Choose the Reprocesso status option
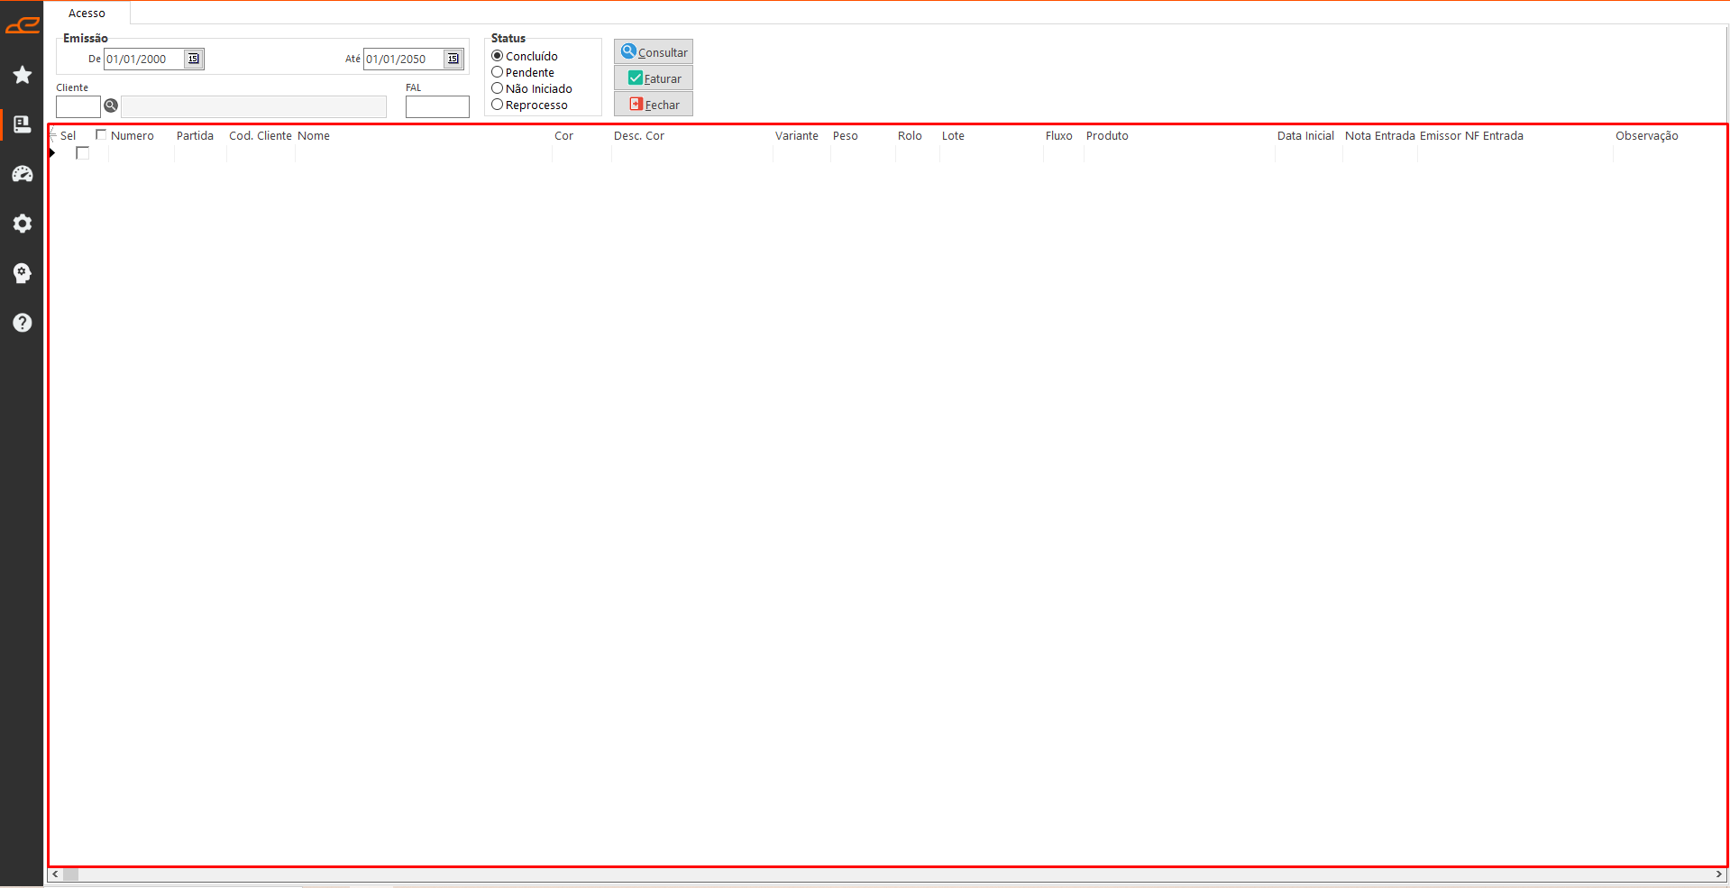The height and width of the screenshot is (888, 1730). [x=497, y=105]
